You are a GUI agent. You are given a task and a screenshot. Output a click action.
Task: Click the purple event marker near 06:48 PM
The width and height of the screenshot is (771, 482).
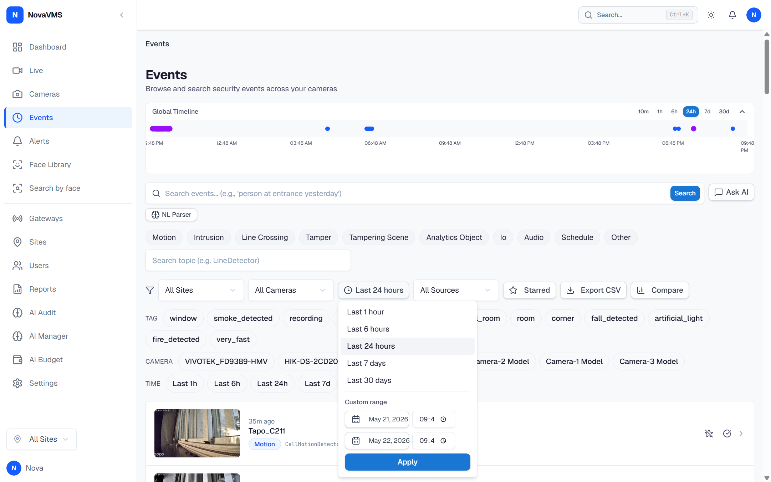pos(694,129)
